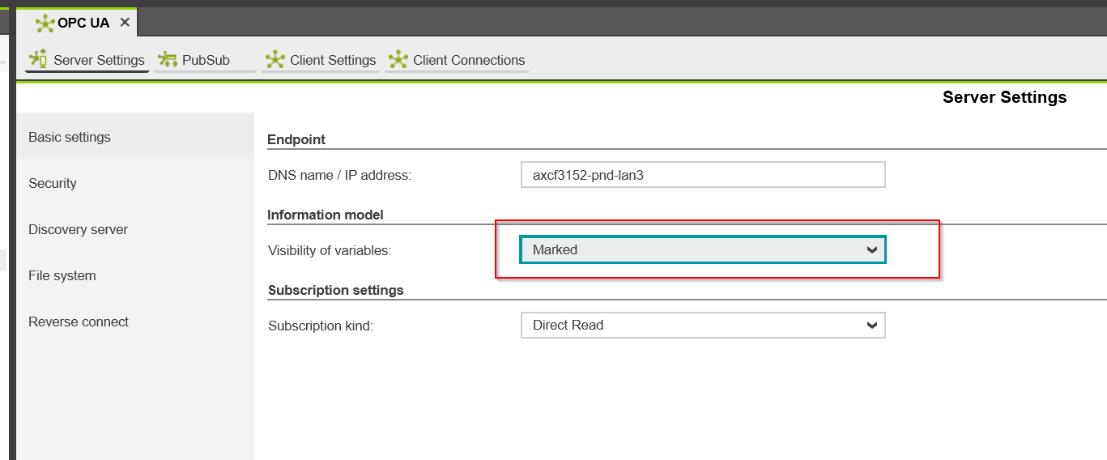Click the OPC UA tab network icon
This screenshot has width=1107, height=460.
(x=45, y=23)
